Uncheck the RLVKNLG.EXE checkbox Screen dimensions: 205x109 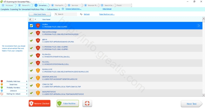31,70
